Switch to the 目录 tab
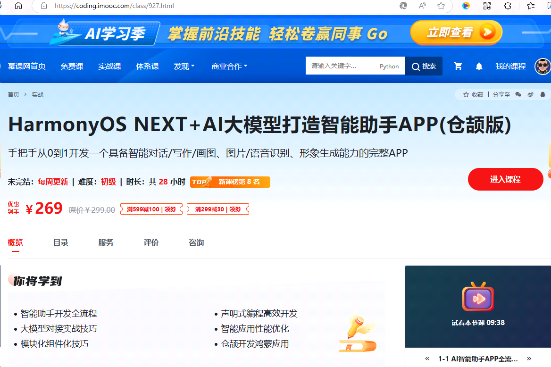The width and height of the screenshot is (551, 367). 60,242
